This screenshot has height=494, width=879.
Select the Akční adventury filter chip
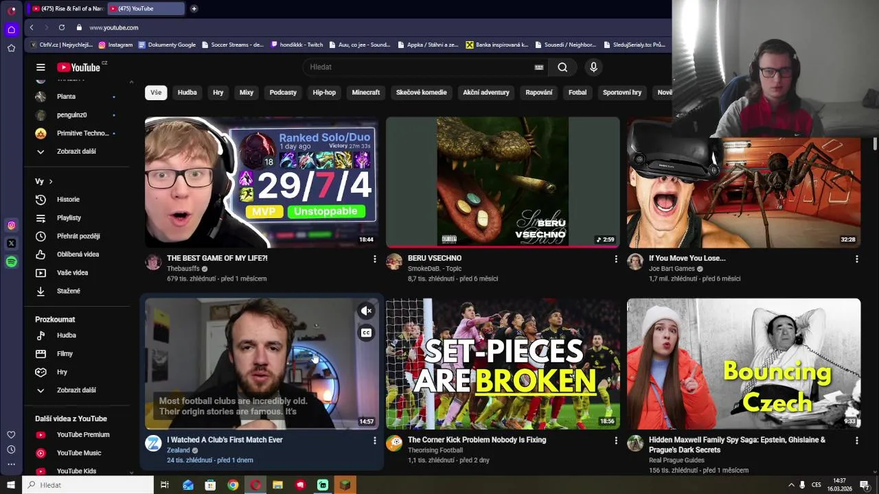486,93
